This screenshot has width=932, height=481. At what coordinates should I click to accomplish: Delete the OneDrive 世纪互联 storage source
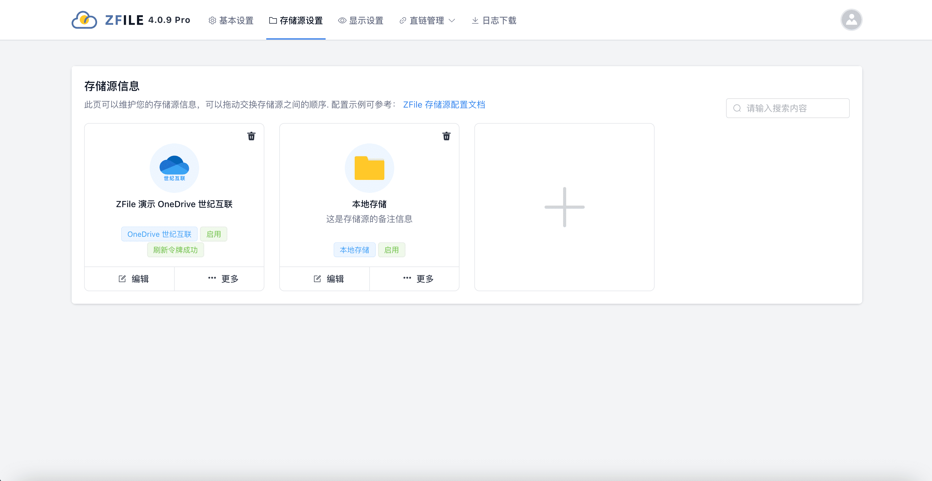pyautogui.click(x=251, y=136)
